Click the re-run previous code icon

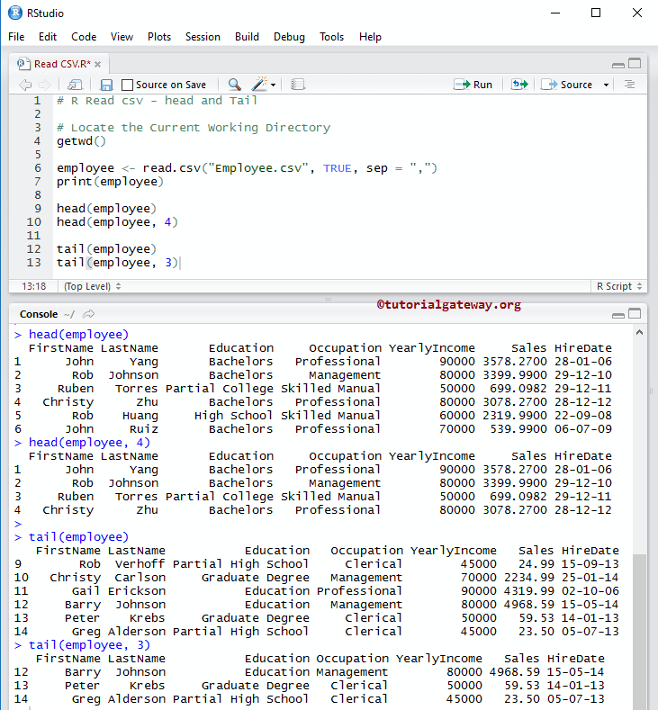pyautogui.click(x=518, y=85)
